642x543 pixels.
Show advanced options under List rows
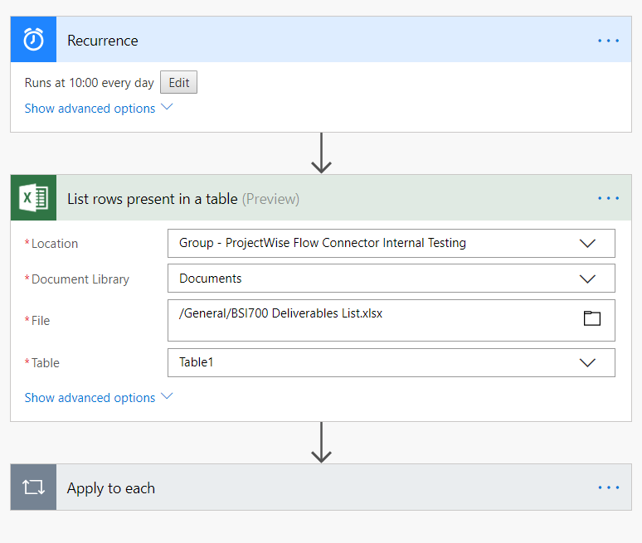(x=90, y=398)
